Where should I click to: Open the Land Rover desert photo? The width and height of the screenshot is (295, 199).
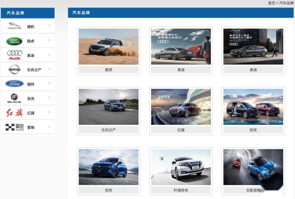coord(109,46)
